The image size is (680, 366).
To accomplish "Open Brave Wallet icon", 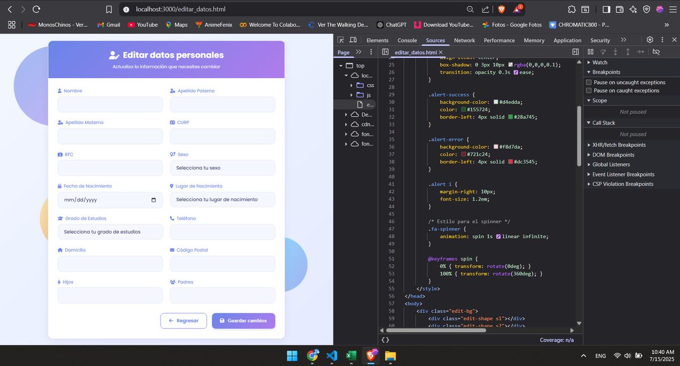I will coord(619,9).
